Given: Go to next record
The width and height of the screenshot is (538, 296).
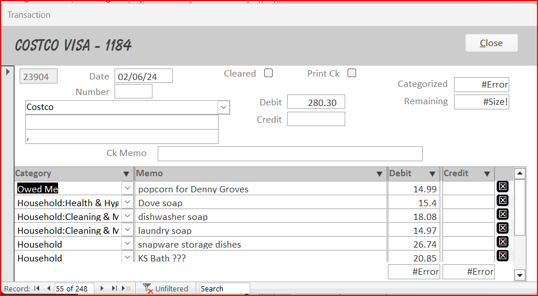Looking at the screenshot, I should point(102,289).
